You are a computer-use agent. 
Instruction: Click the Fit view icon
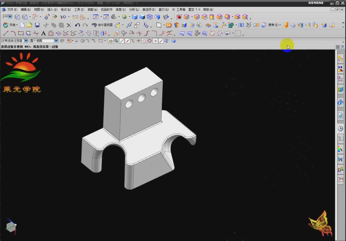[96, 17]
